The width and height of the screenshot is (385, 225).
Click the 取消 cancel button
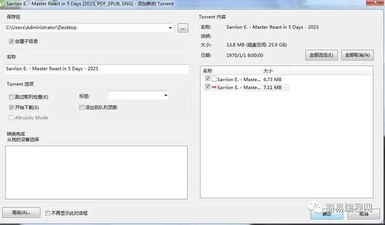coord(363,214)
